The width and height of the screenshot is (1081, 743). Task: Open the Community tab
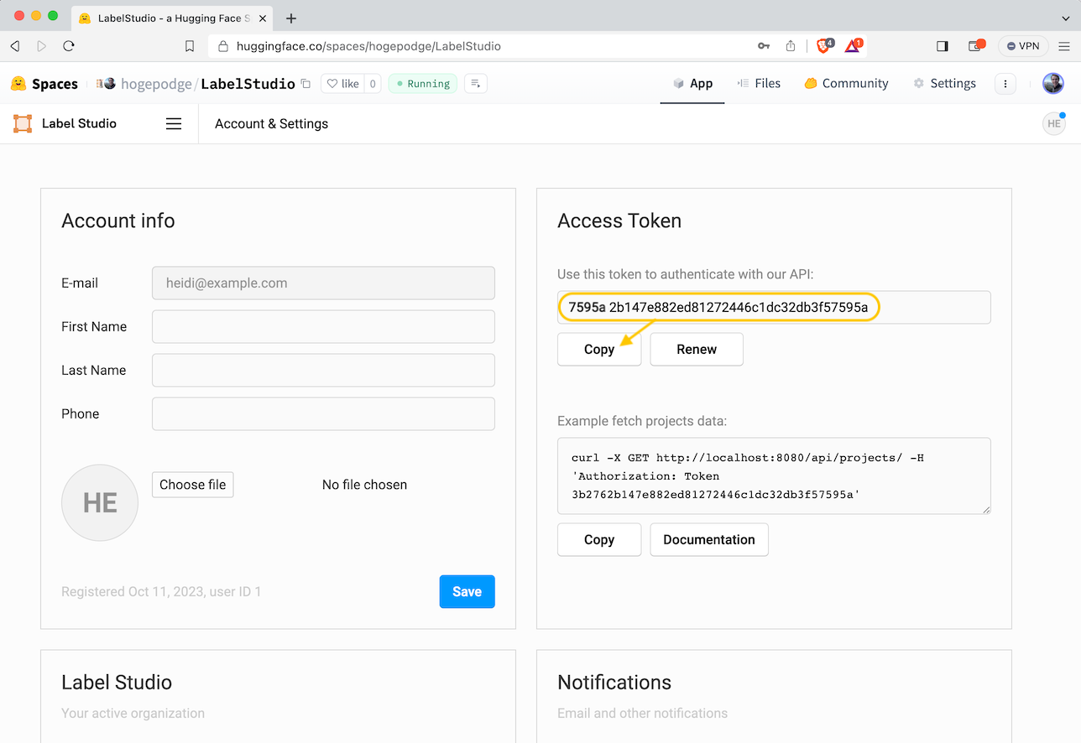click(x=846, y=84)
